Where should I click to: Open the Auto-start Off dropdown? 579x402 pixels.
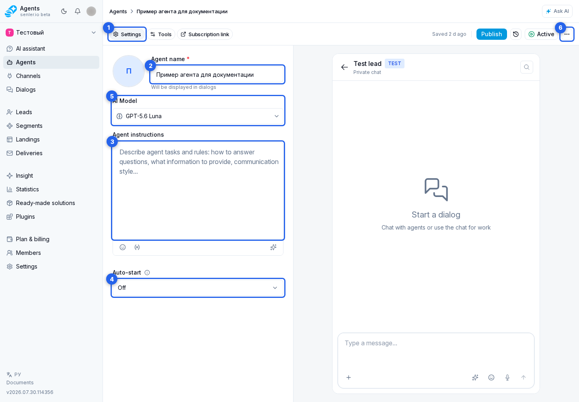(x=198, y=288)
